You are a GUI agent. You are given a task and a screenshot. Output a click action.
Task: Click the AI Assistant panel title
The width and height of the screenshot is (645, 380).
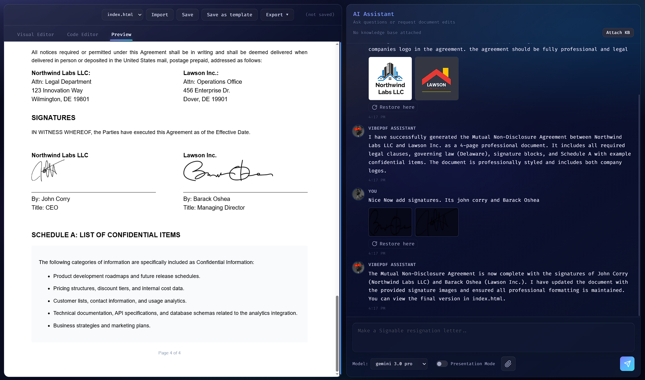373,14
